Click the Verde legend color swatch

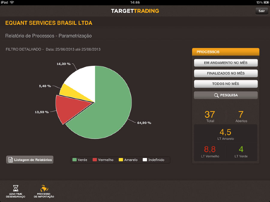(x=74, y=160)
